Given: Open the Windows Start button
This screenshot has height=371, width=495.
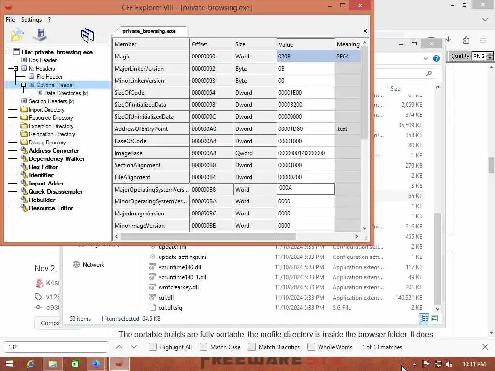Looking at the screenshot, I should point(9,364).
